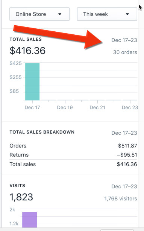The image size is (144, 231).
Task: Click the arrow caret beside Online Store
Action: click(x=60, y=14)
